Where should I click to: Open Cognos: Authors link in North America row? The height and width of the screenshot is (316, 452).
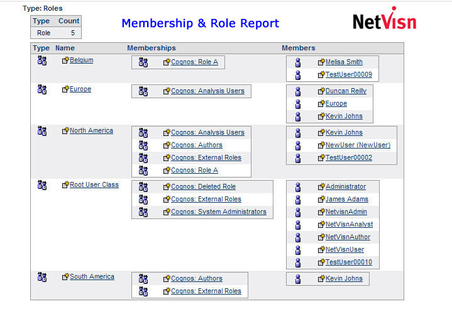[x=197, y=145]
